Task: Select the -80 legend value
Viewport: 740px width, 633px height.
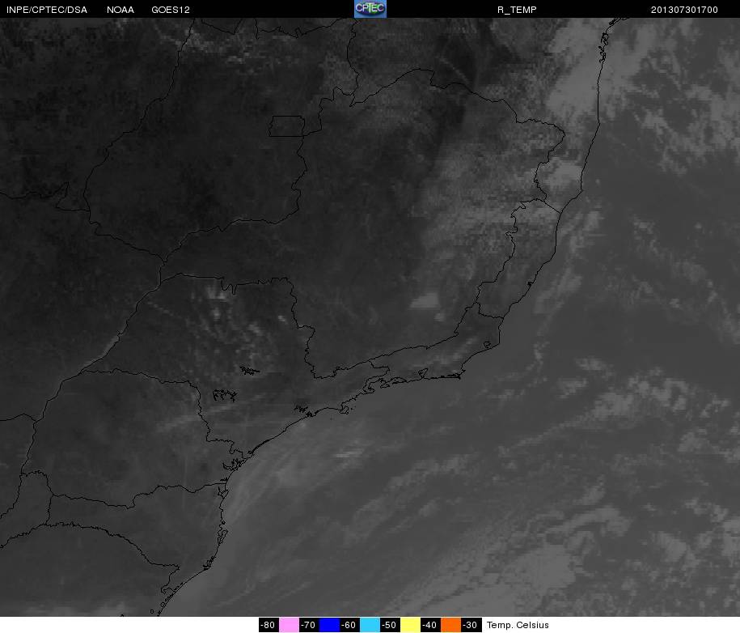Action: click(269, 625)
